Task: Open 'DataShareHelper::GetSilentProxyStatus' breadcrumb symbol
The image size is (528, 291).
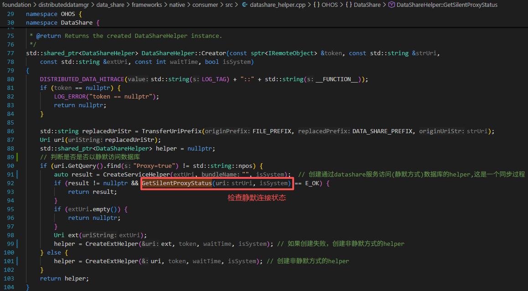Action: [x=447, y=5]
